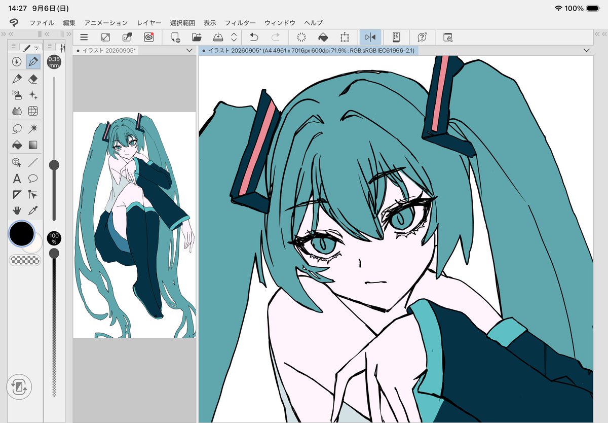Switch to the left イラスト 20260905* canvas tab

pyautogui.click(x=106, y=51)
